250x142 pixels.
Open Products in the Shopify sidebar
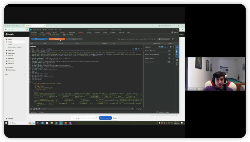[x=11, y=51]
